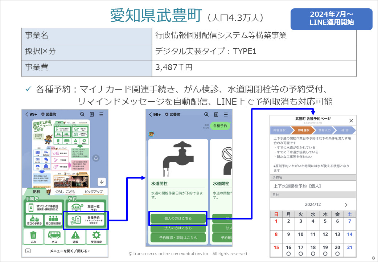Select the 情報入力 step in the booking flow
378x262 pixels.
(325, 130)
